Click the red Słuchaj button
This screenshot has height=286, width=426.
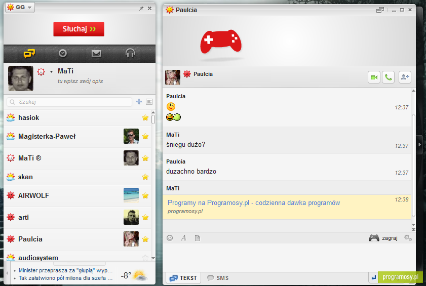coord(79,29)
